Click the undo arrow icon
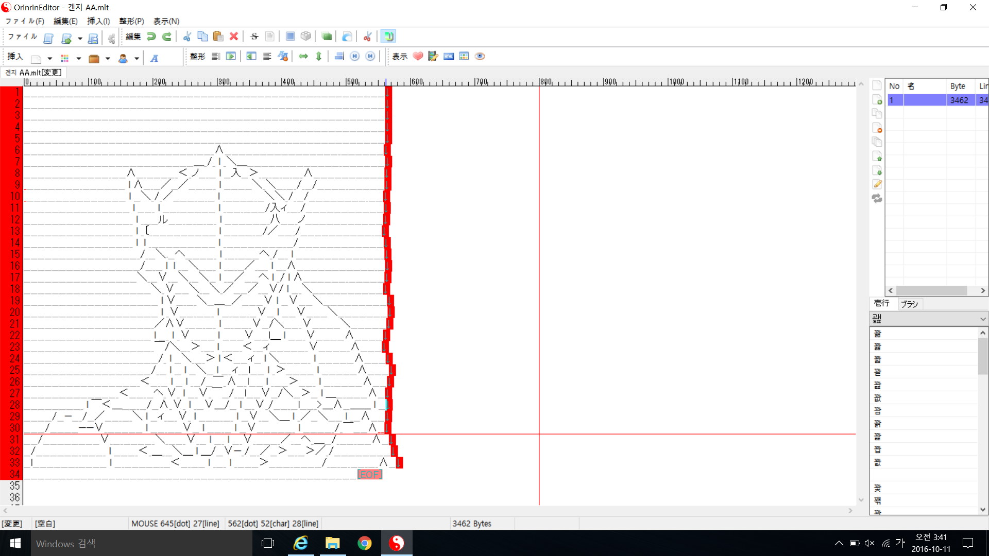This screenshot has height=556, width=989. pyautogui.click(x=151, y=37)
